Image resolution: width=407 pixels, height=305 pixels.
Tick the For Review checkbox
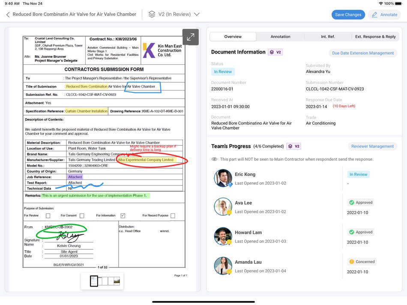point(48,216)
